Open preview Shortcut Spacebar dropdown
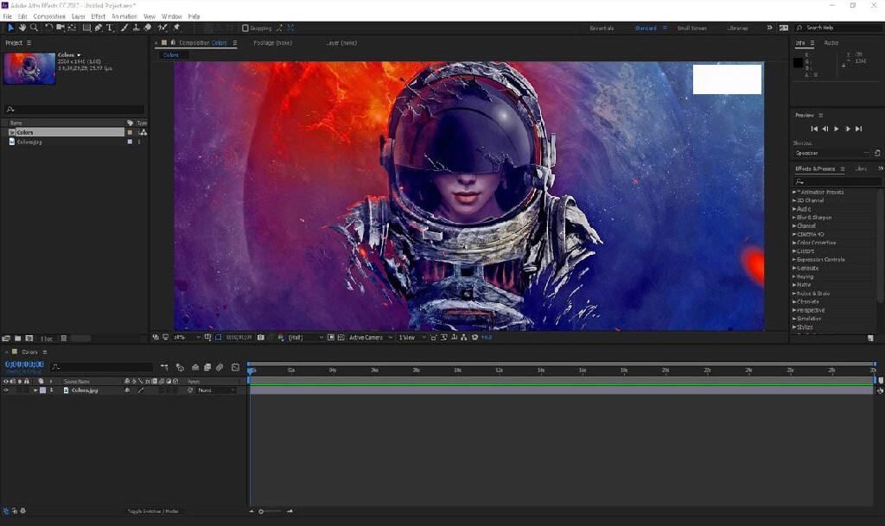This screenshot has height=526, width=885. [x=832, y=153]
